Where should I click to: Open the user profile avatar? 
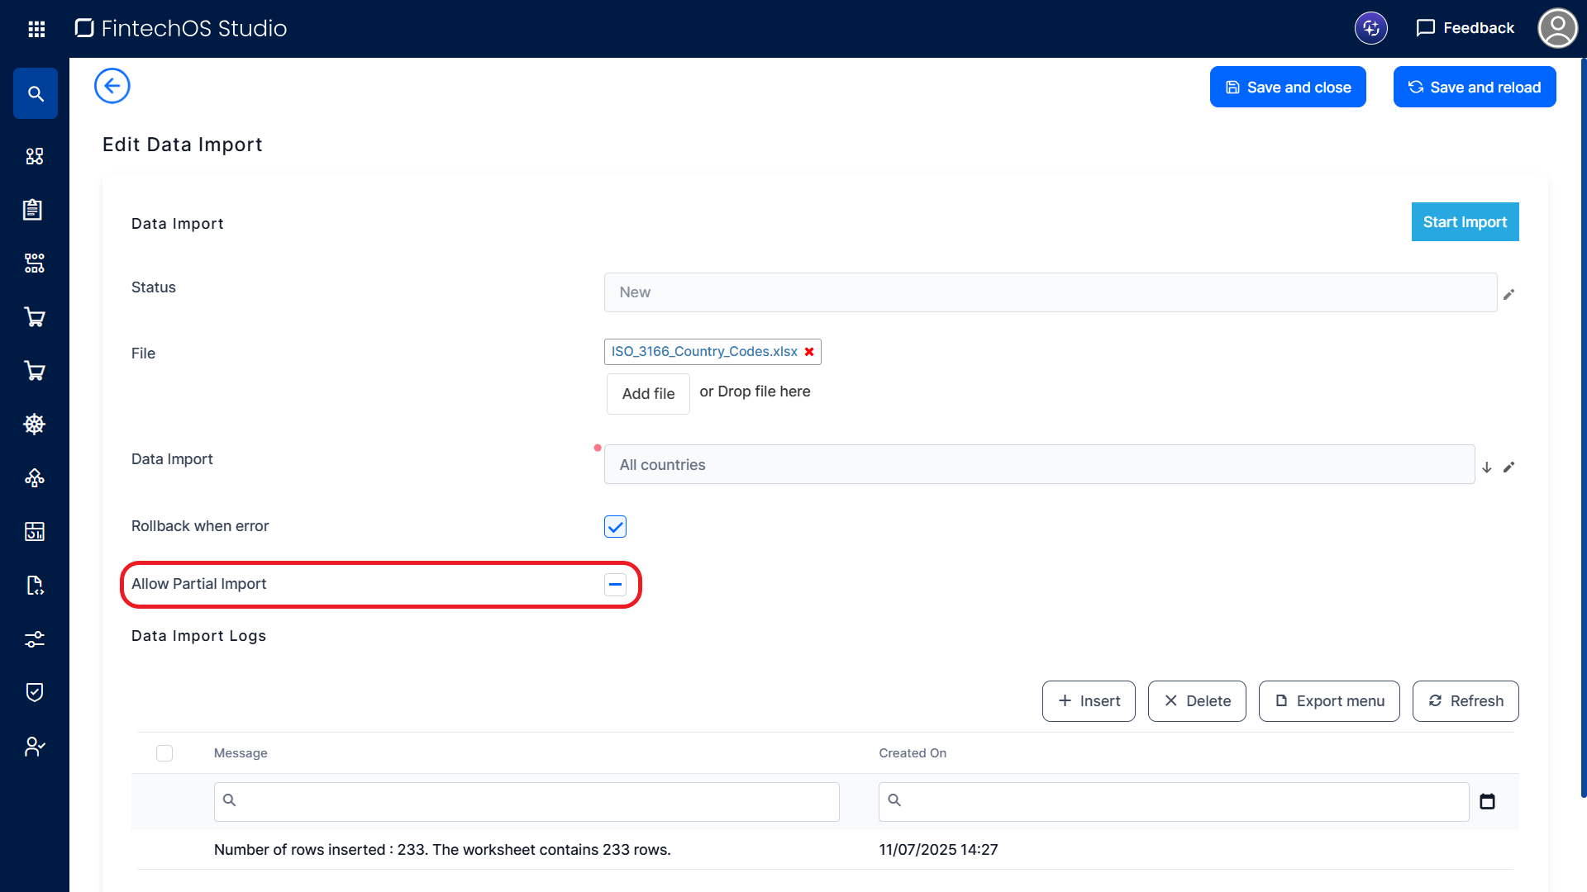pos(1557,29)
